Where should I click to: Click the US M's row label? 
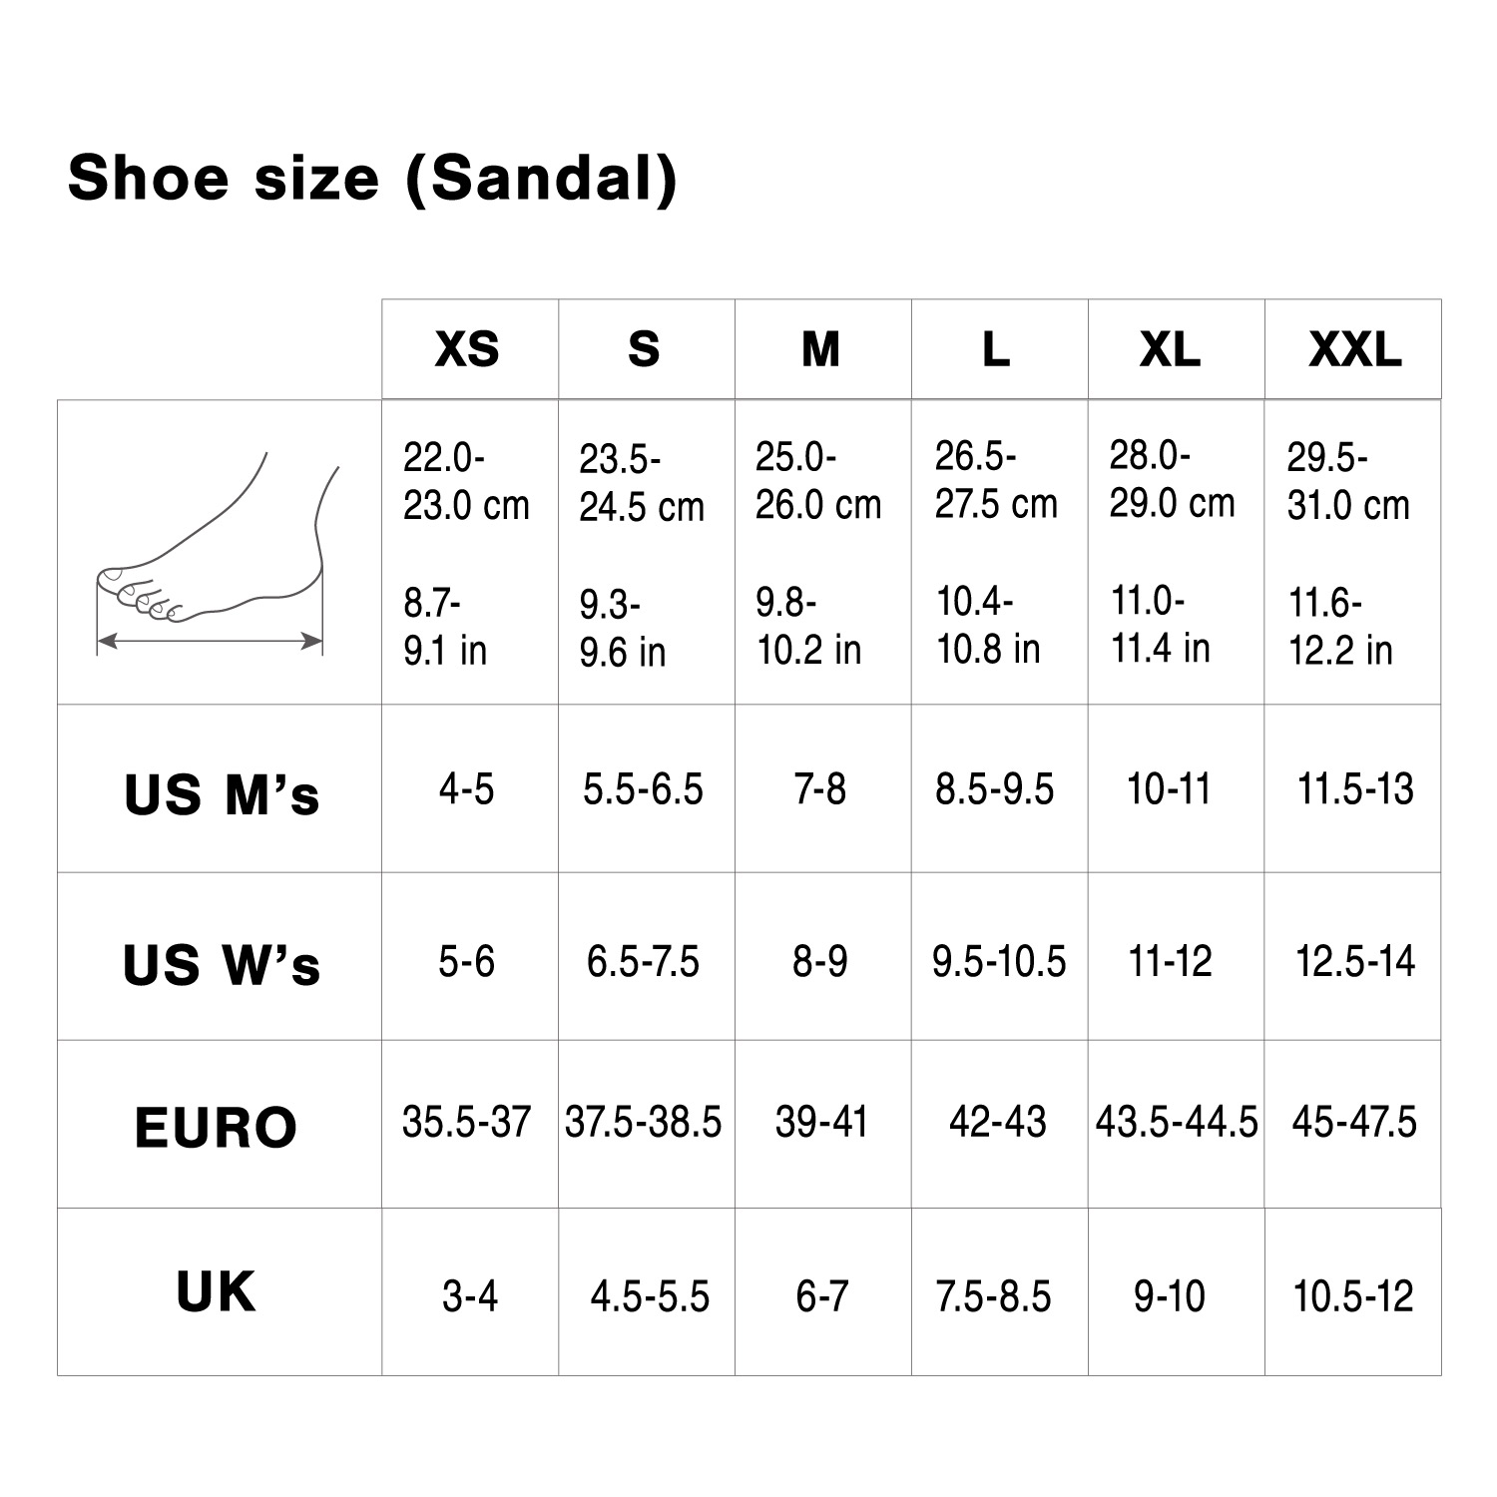222,794
